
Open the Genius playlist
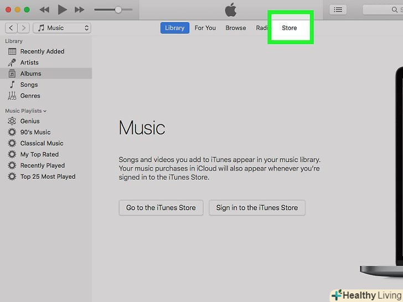point(46,121)
